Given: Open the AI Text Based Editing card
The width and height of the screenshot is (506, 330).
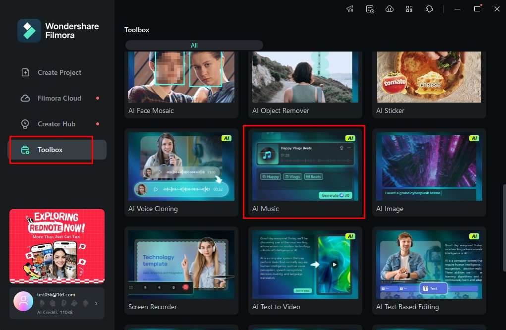Looking at the screenshot, I should coord(429,271).
